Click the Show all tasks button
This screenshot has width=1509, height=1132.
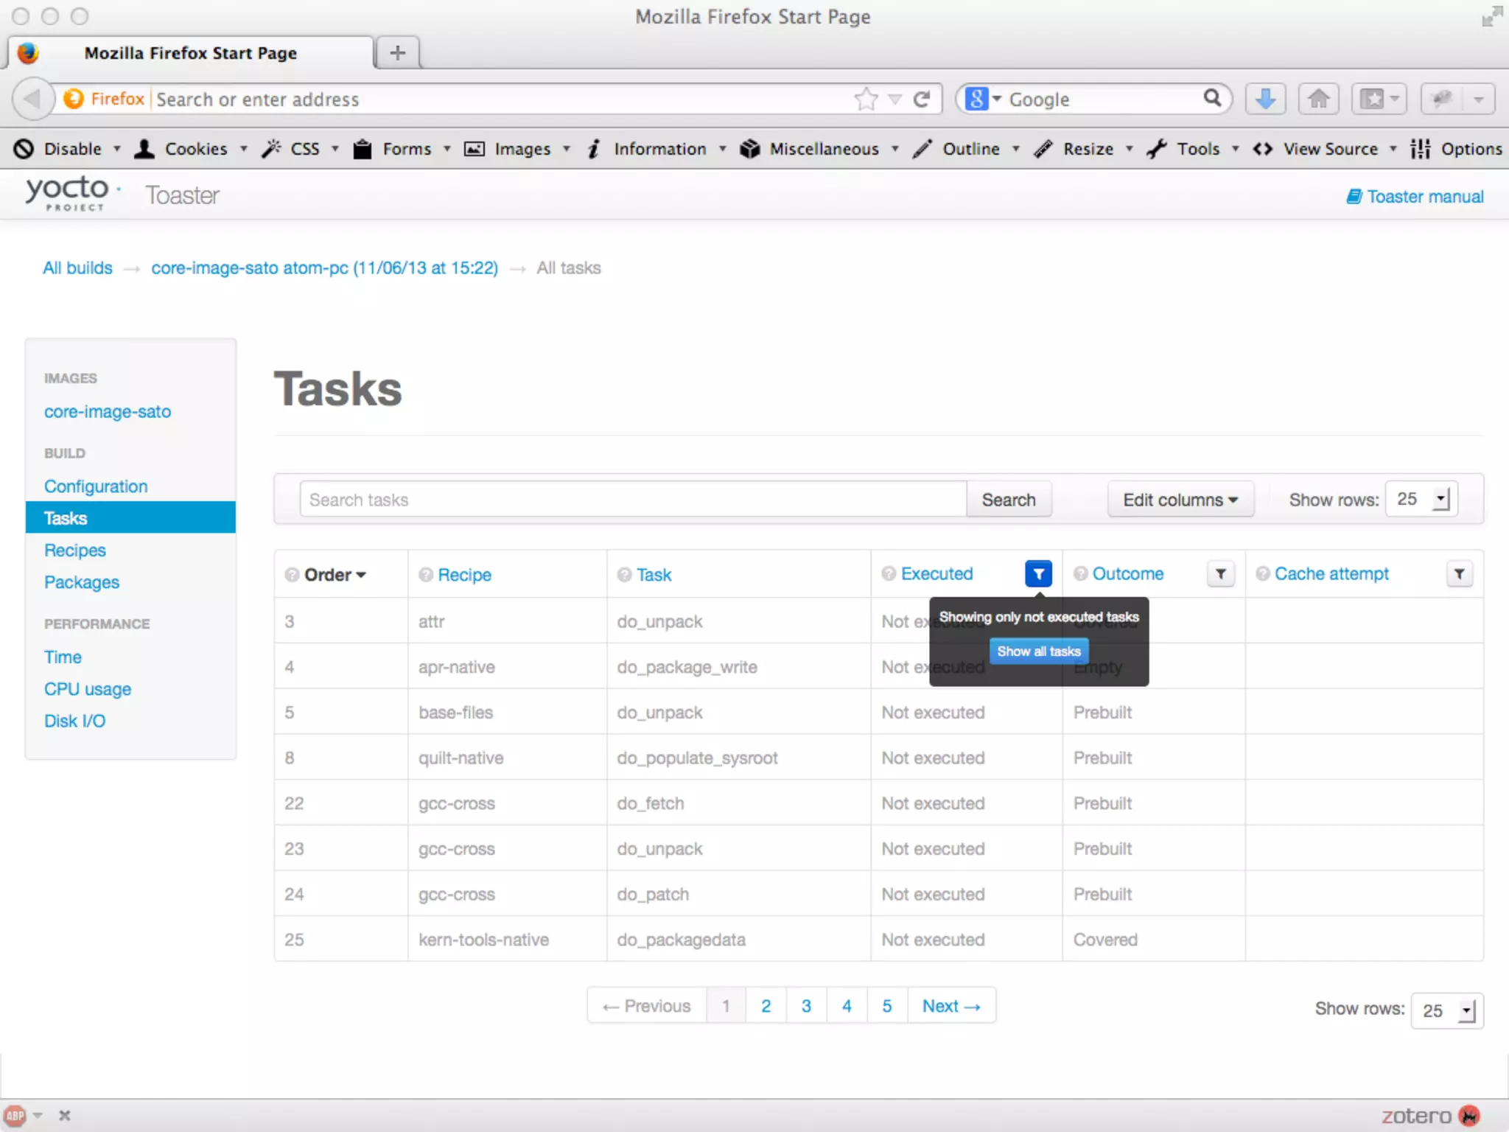[1038, 651]
